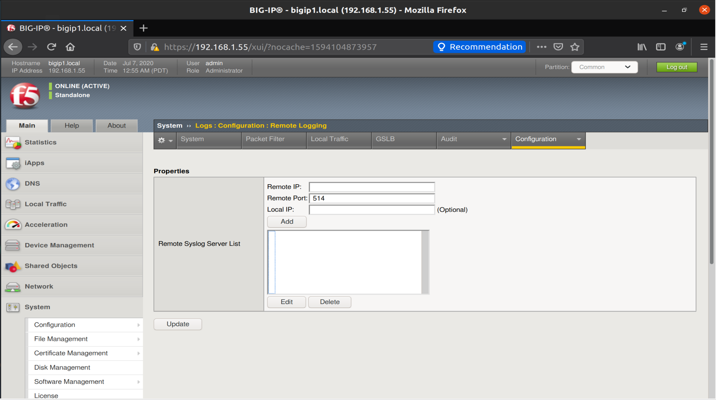Save page to Pocket icon
Screen dimensions: 716x400
pyautogui.click(x=558, y=47)
